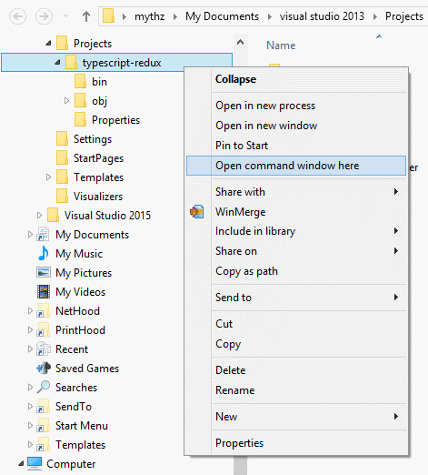Image resolution: width=428 pixels, height=475 pixels.
Task: Open the Share with submenu arrow
Action: pyautogui.click(x=396, y=192)
